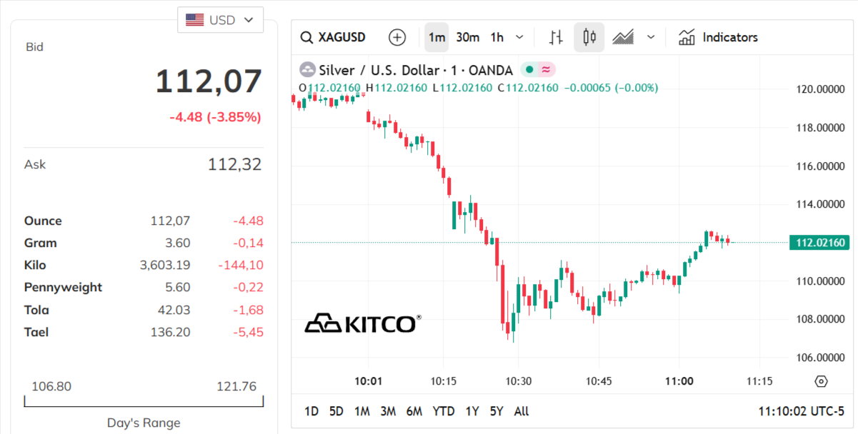This screenshot has height=434, width=858.
Task: Expand the chart style chevron menu
Action: coord(651,37)
